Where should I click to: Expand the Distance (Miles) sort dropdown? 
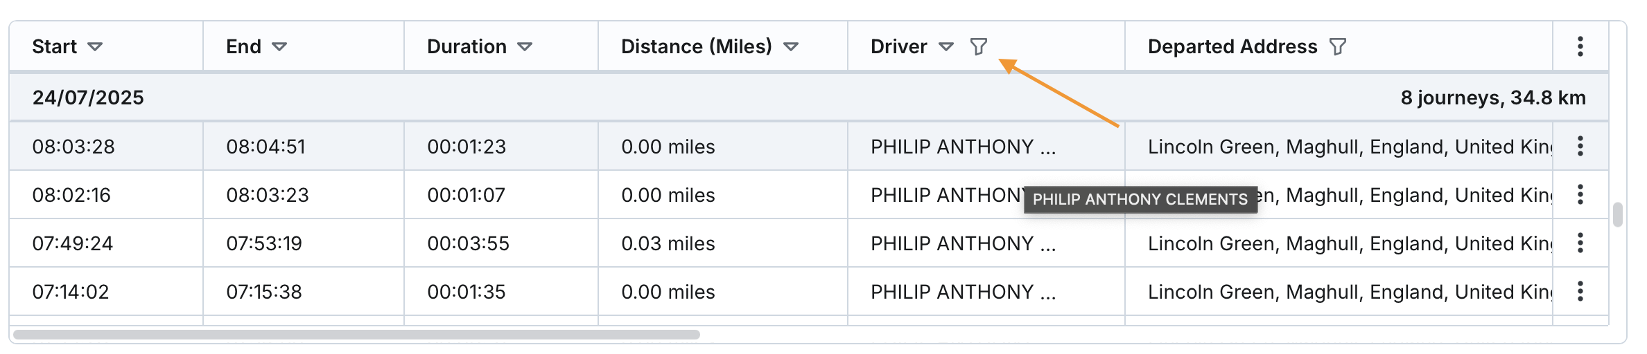pyautogui.click(x=791, y=47)
